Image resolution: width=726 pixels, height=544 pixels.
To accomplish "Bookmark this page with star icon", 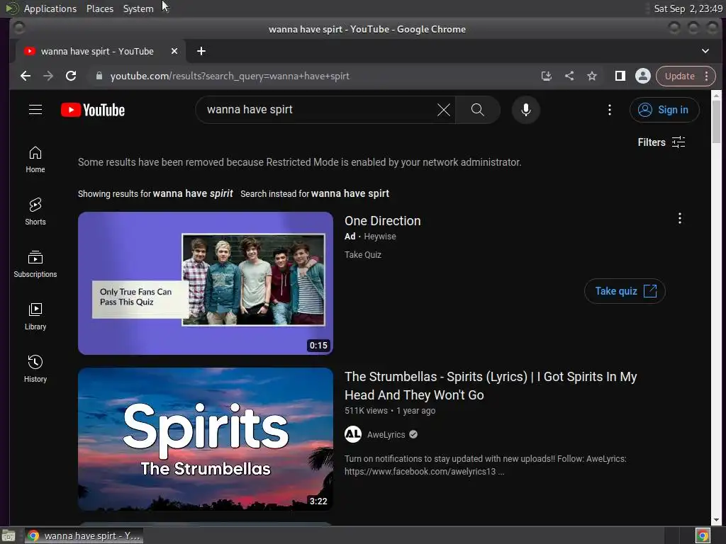I will click(x=592, y=76).
